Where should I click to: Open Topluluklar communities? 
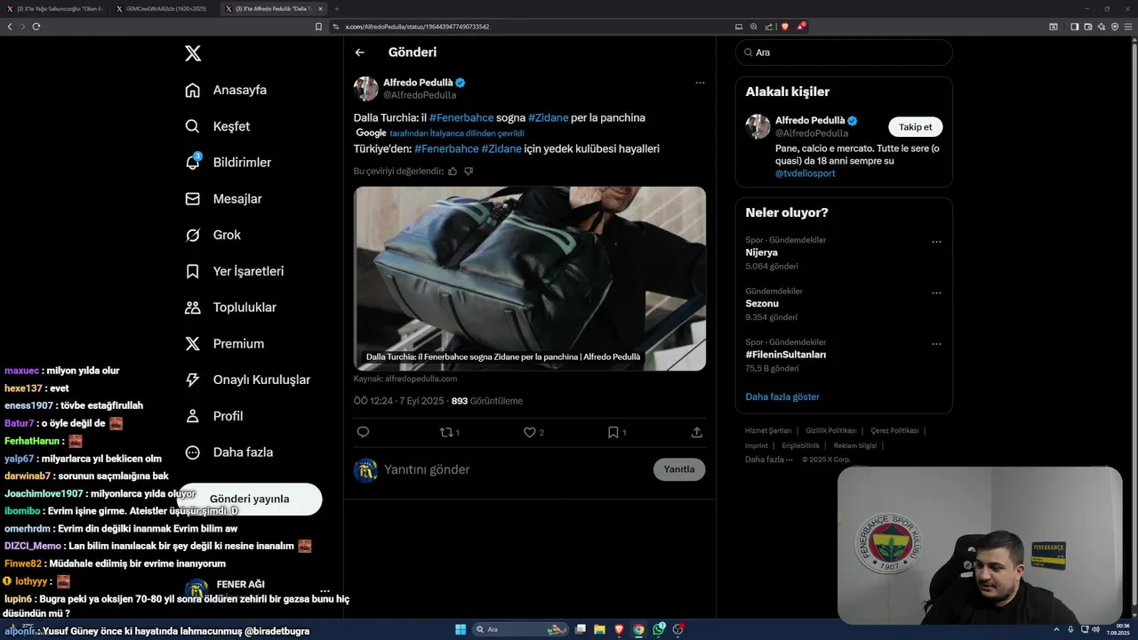point(230,308)
